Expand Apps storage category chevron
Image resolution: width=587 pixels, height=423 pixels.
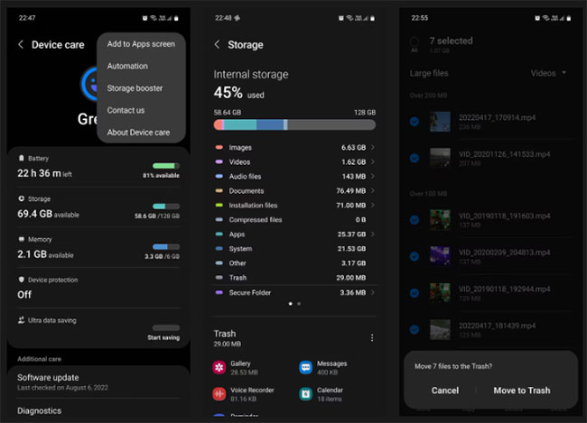tap(372, 234)
